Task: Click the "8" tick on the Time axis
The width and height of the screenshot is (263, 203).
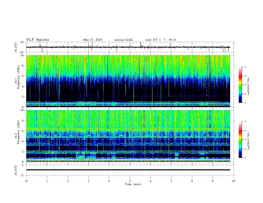Action: 192,181
